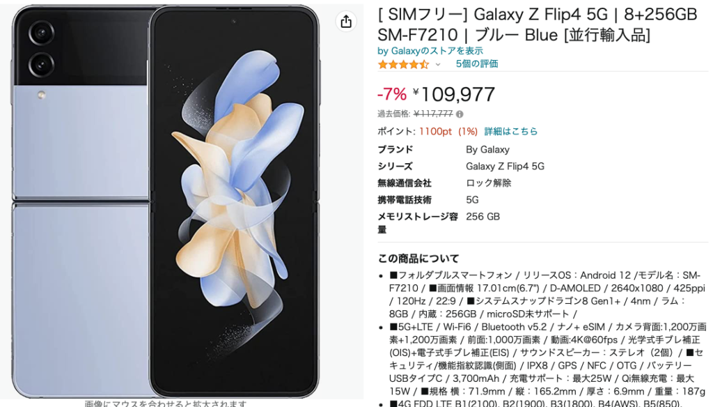Click the この商品について heading
713x407 pixels.
coord(418,259)
